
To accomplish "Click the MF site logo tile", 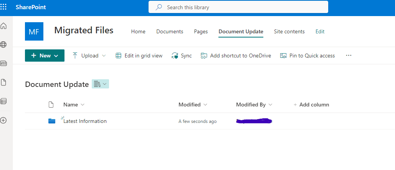I will click(x=34, y=31).
